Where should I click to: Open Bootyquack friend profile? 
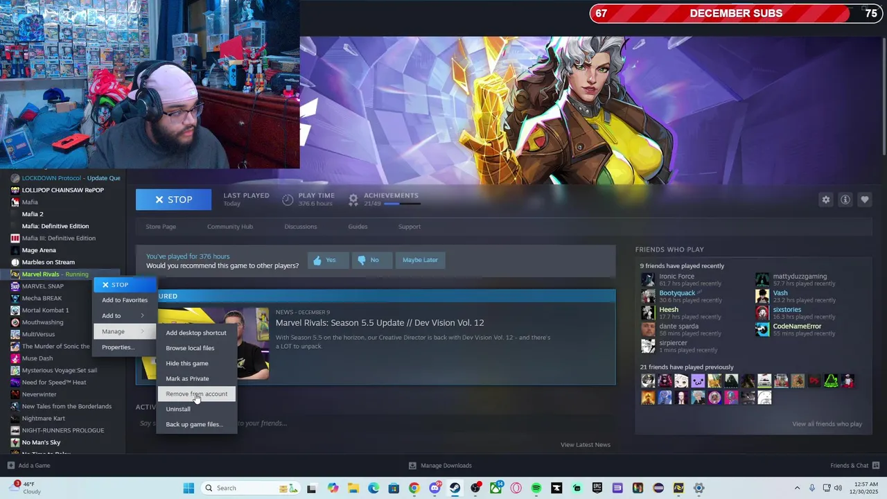tap(677, 293)
